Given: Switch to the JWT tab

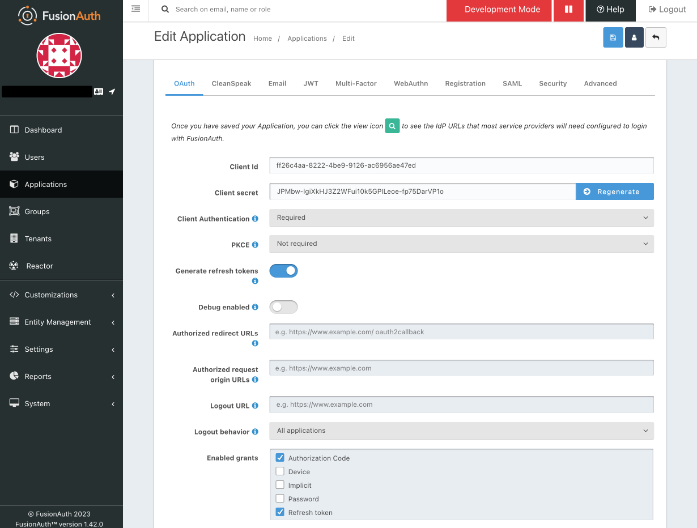Looking at the screenshot, I should point(311,83).
